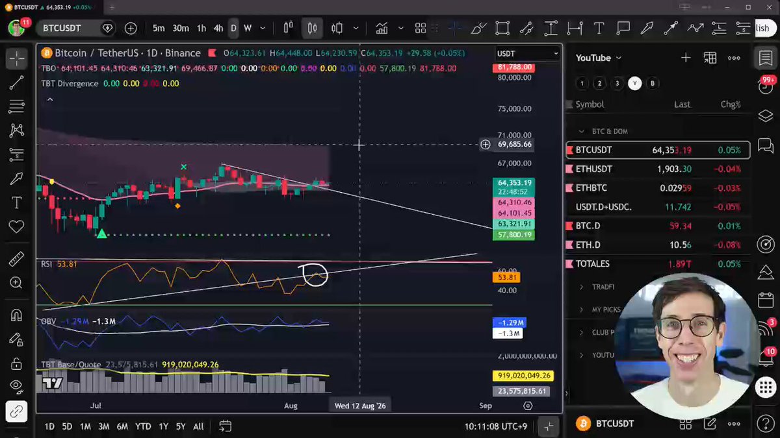
Task: Select the brush drawing tool in top toolbar
Action: pos(478,28)
